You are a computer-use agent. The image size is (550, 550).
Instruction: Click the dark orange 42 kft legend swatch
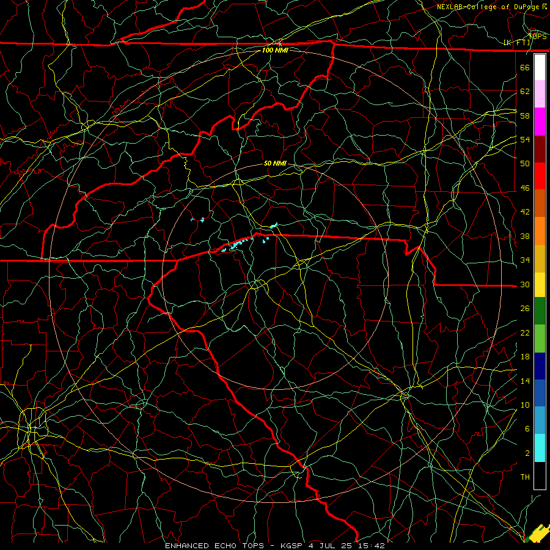[x=540, y=204]
